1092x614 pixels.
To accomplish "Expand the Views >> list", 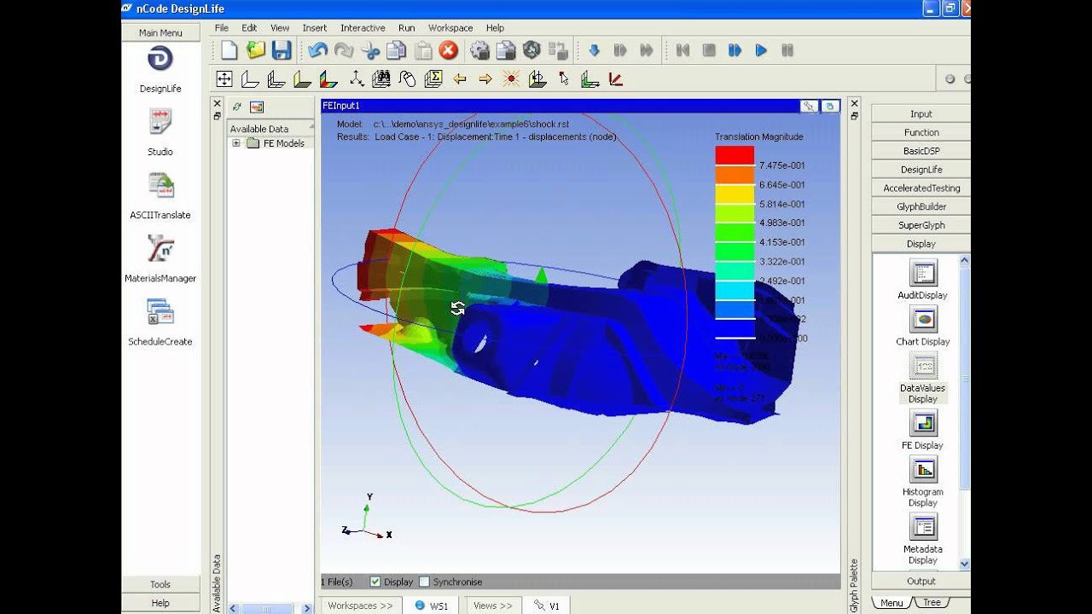I will pos(492,605).
